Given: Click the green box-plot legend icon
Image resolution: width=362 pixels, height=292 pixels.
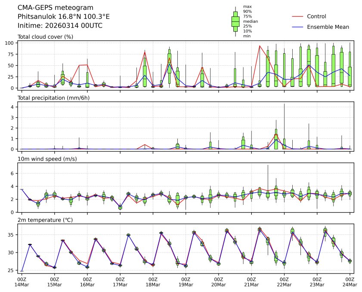Looking at the screenshot, I should click(x=235, y=21).
